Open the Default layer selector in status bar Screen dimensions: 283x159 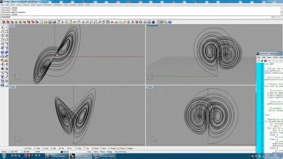(x=66, y=152)
